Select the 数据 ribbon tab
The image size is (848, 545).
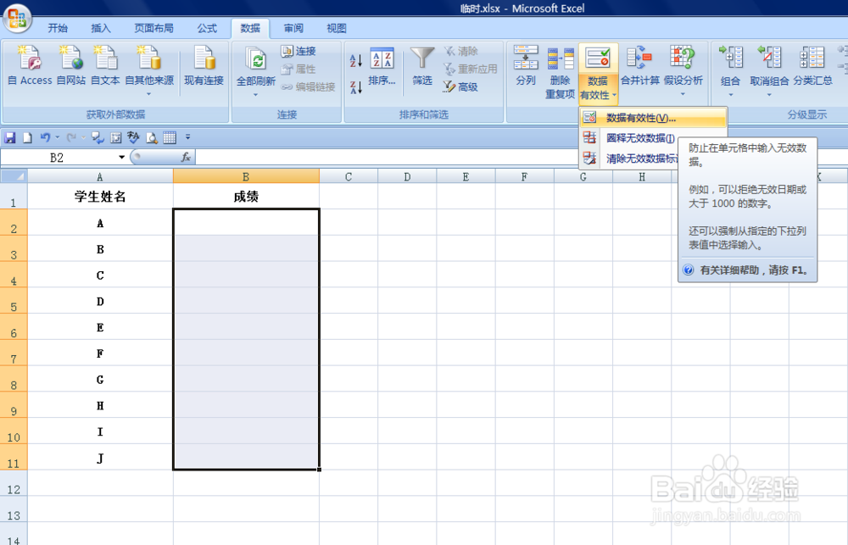[x=250, y=28]
